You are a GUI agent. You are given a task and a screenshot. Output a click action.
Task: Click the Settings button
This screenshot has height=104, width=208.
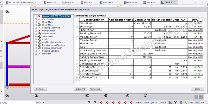point(40,89)
